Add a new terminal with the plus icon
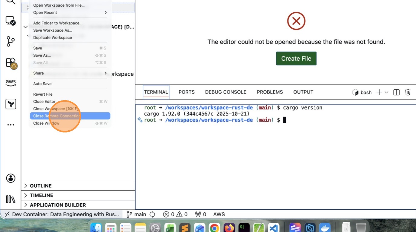This screenshot has width=416, height=232. coord(379,92)
